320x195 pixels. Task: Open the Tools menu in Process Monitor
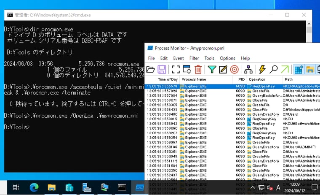(x=209, y=58)
